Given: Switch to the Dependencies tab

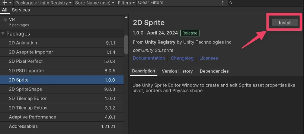Looking at the screenshot, I should (x=214, y=71).
